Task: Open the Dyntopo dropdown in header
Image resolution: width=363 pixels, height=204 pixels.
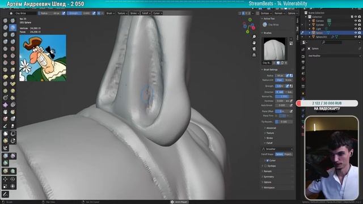Action: 266,13
